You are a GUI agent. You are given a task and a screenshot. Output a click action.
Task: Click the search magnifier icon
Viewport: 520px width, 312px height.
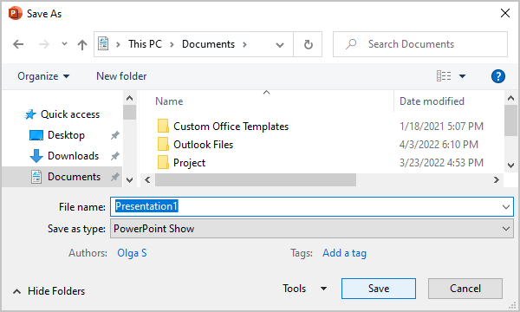tap(351, 44)
